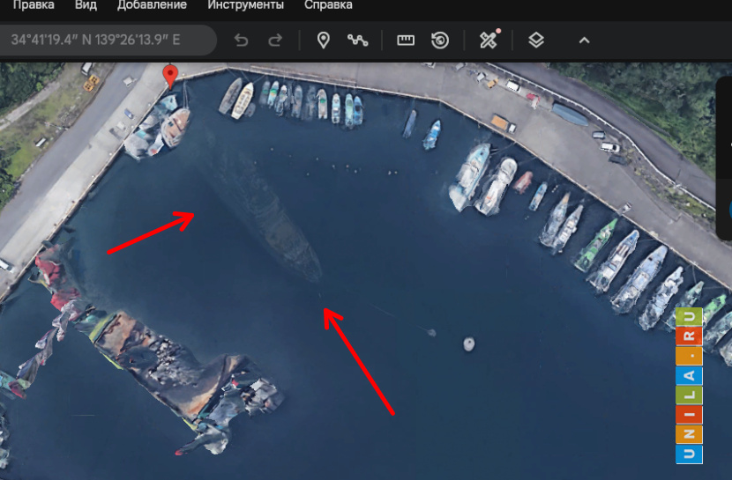This screenshot has height=480, width=732.
Task: Open the Вид menu
Action: [x=86, y=5]
